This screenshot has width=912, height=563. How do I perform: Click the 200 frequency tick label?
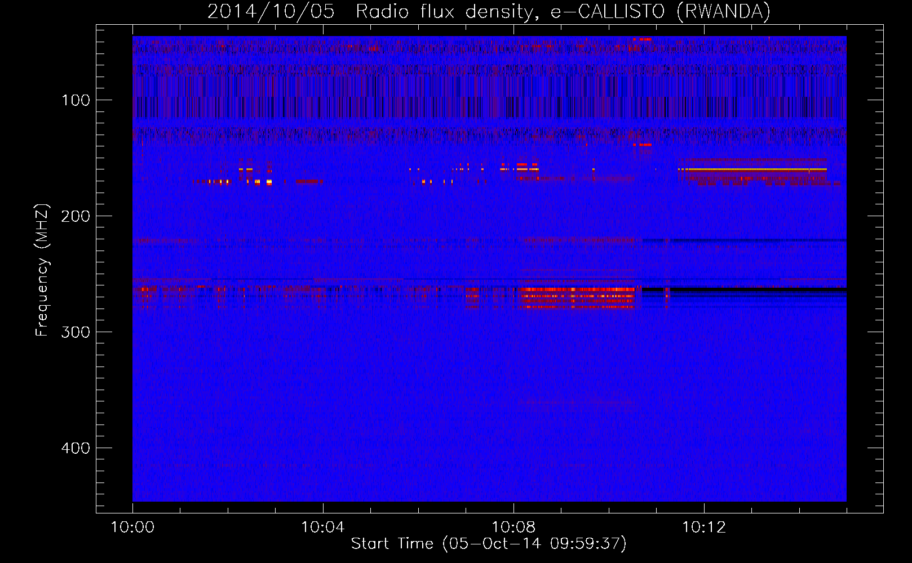pyautogui.click(x=76, y=216)
